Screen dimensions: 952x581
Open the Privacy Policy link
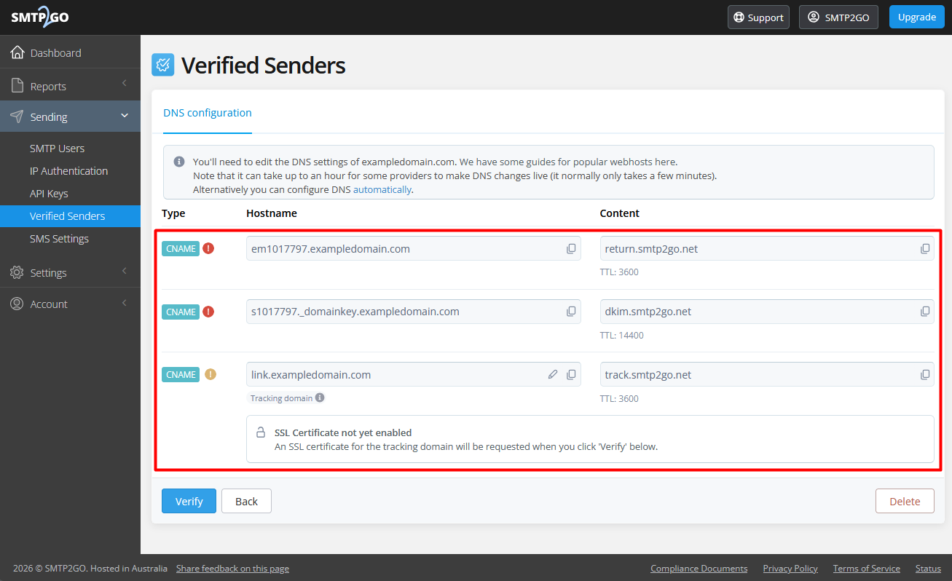click(790, 569)
